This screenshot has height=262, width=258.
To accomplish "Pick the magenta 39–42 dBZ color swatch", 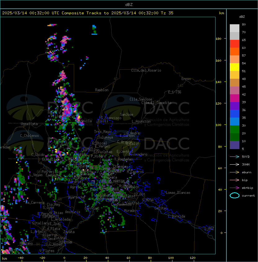I will 234,98.
